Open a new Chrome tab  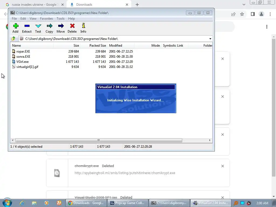[137, 5]
